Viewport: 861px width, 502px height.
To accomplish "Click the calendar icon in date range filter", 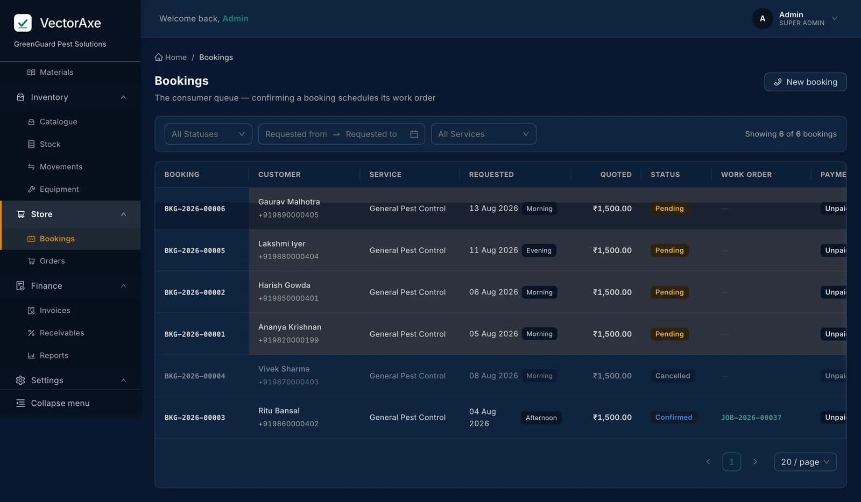I will pos(414,134).
